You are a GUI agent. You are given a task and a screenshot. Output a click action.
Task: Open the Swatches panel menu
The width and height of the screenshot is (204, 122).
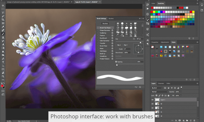pos(197,3)
